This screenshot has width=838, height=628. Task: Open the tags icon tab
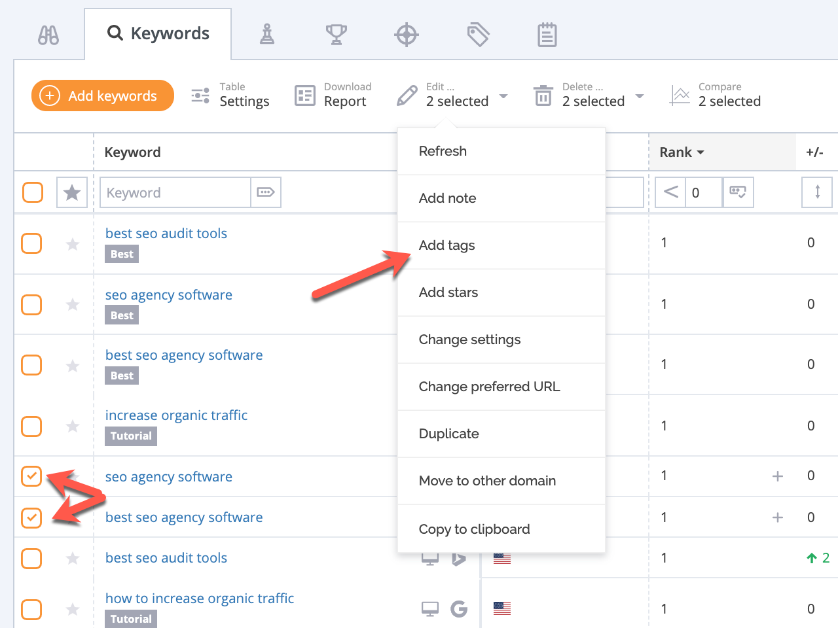(x=478, y=35)
